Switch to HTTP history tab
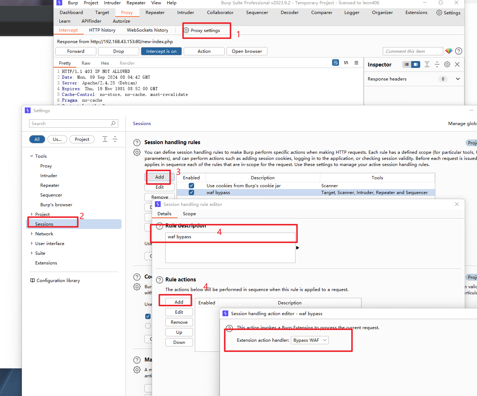 (x=102, y=30)
